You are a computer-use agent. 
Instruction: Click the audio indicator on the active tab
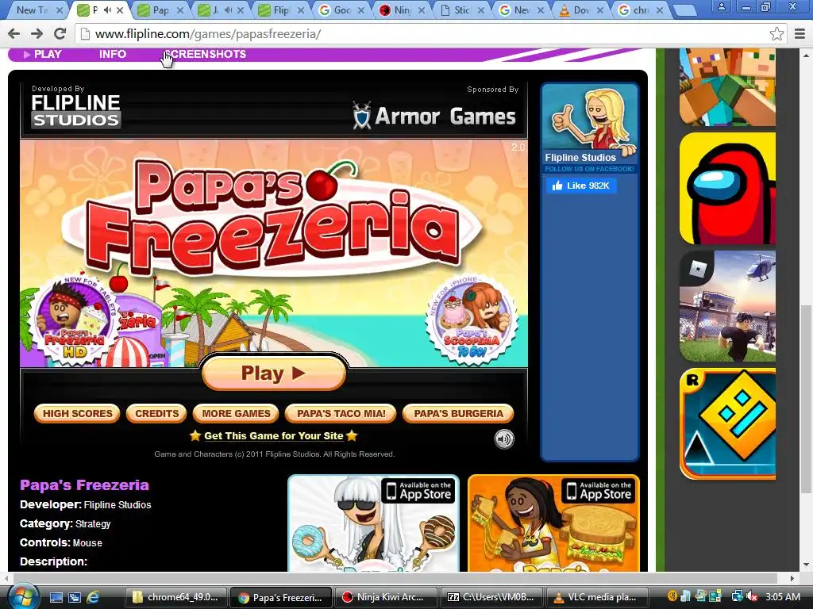108,10
